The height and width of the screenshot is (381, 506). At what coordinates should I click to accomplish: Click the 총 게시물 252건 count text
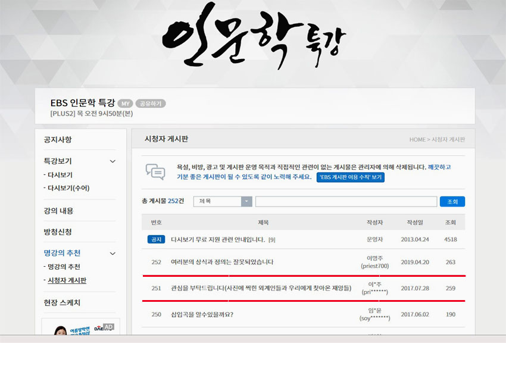163,201
